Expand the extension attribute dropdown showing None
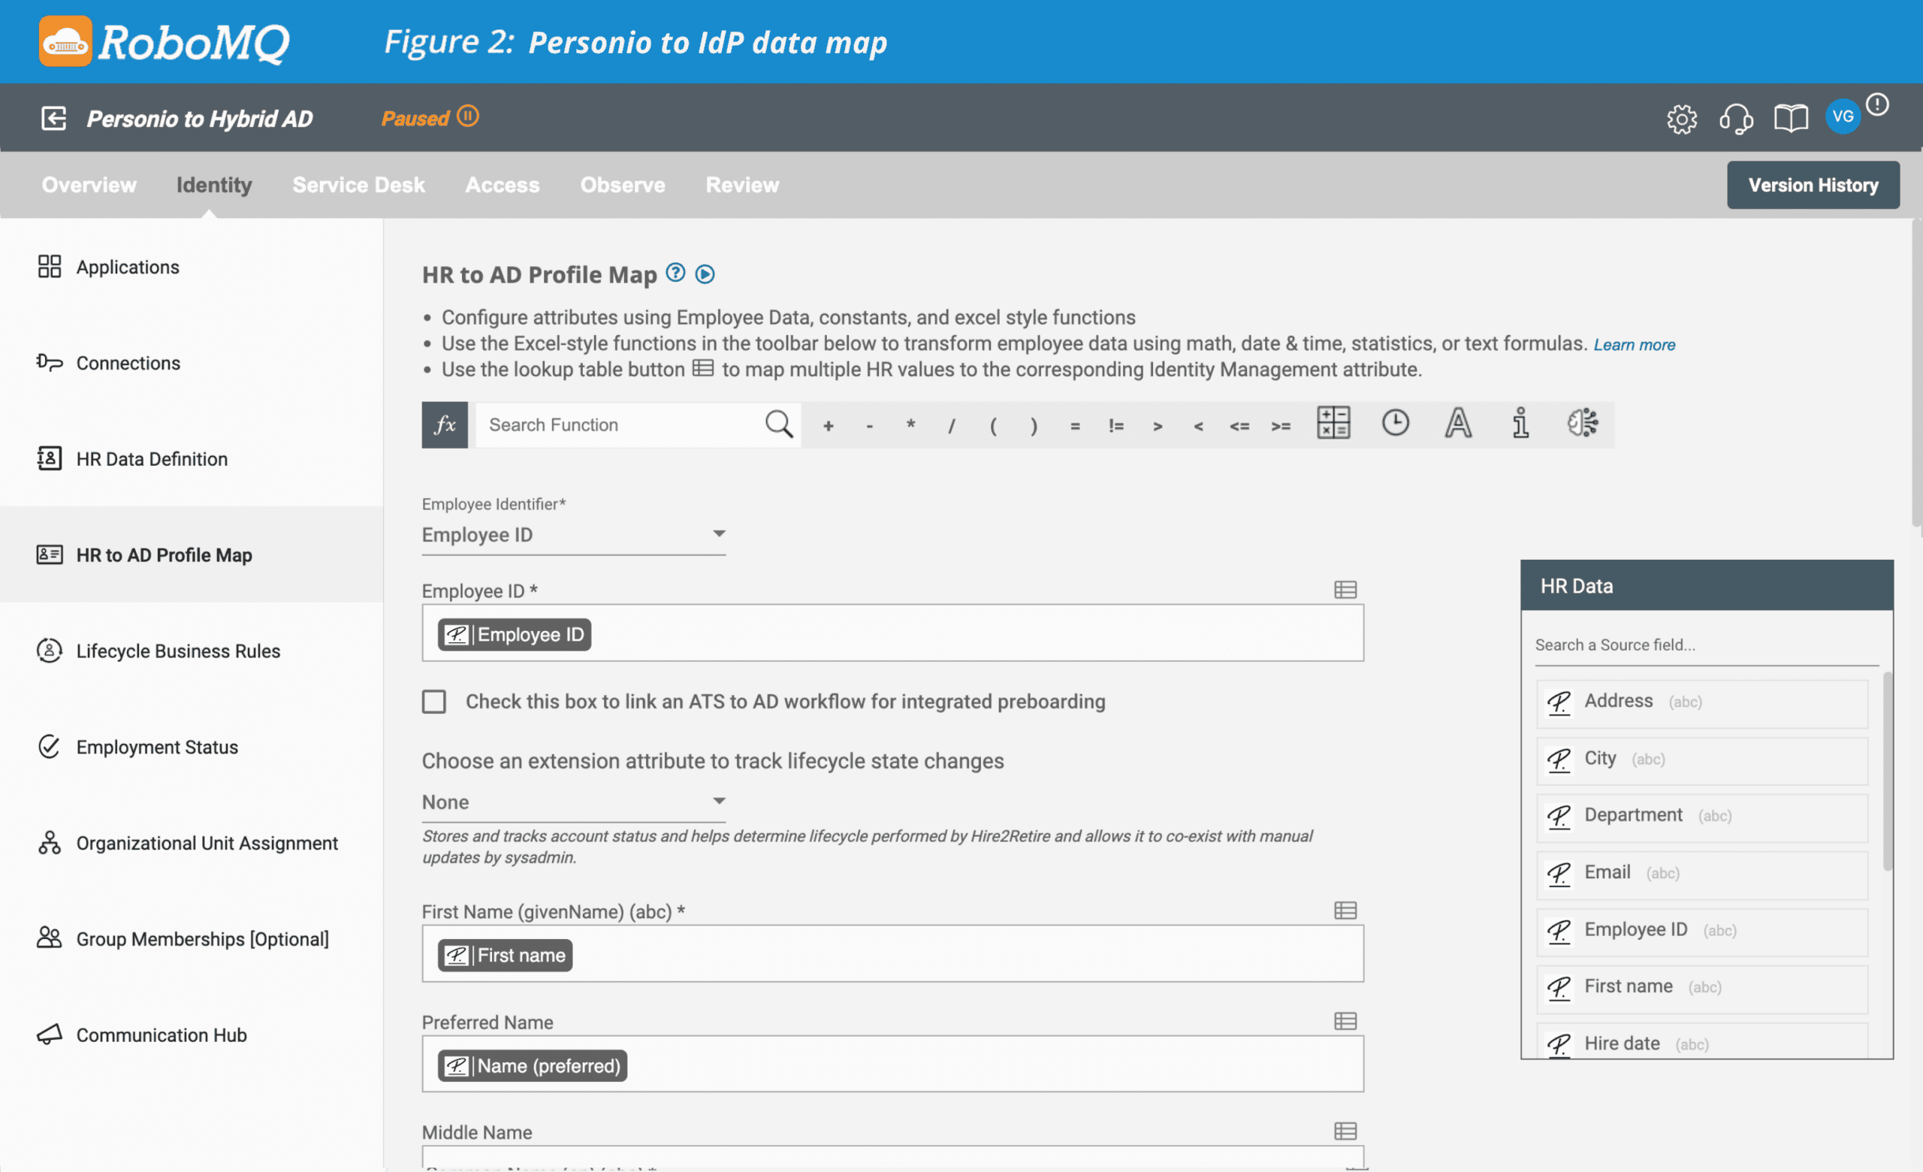Image resolution: width=1923 pixels, height=1172 pixels. coord(719,801)
